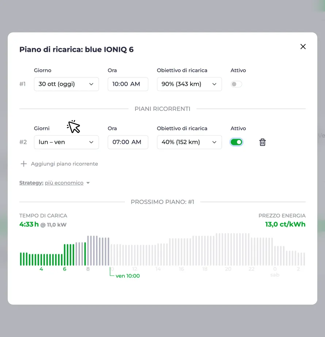Open the Giorno dropdown showing 30 ott (oggi)
Viewport: 325px width, 337px height.
[x=66, y=84]
